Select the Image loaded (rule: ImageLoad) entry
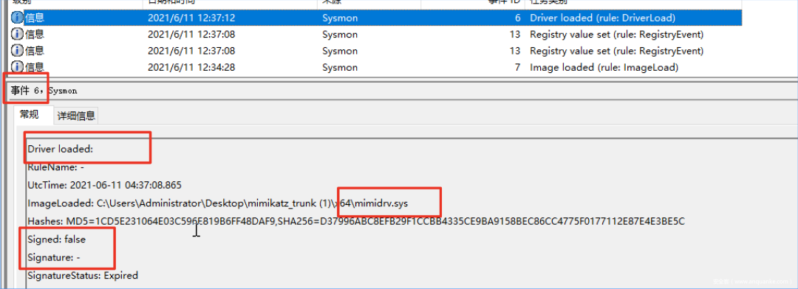798x289 pixels. pos(604,67)
